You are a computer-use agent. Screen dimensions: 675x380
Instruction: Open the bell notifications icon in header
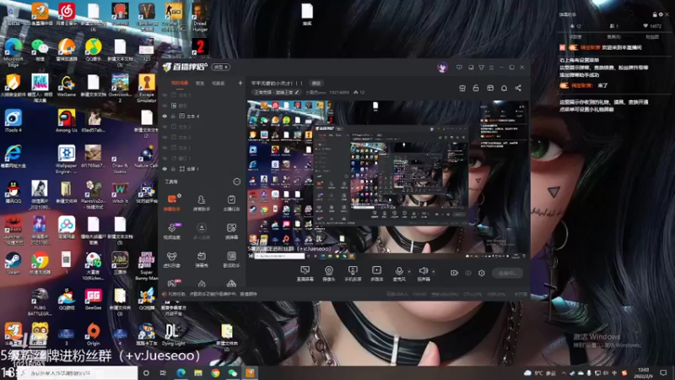point(504,88)
